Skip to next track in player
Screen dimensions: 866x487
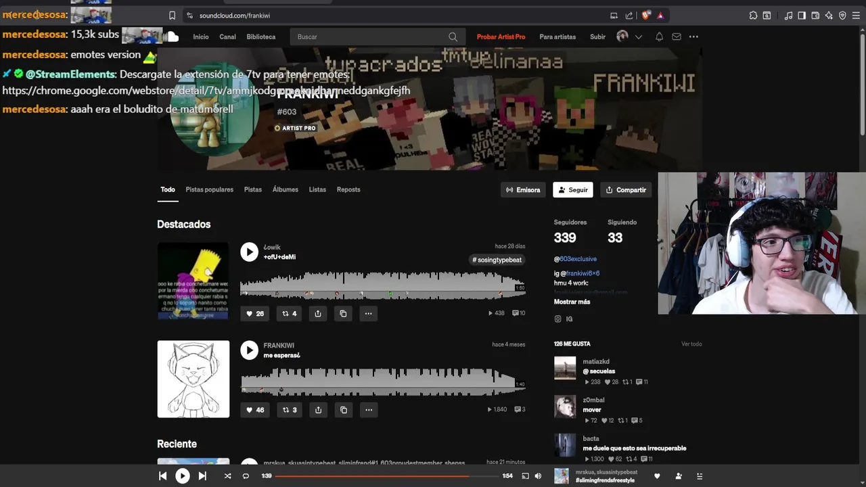(x=202, y=476)
